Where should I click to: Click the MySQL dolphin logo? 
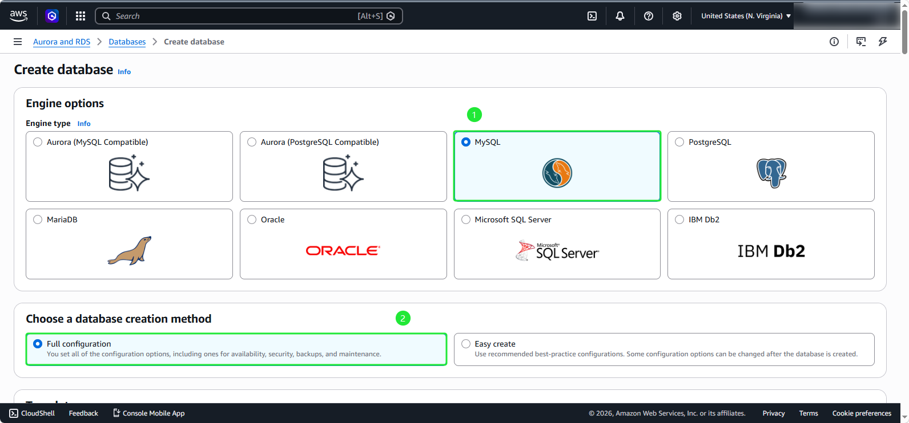[x=557, y=173]
